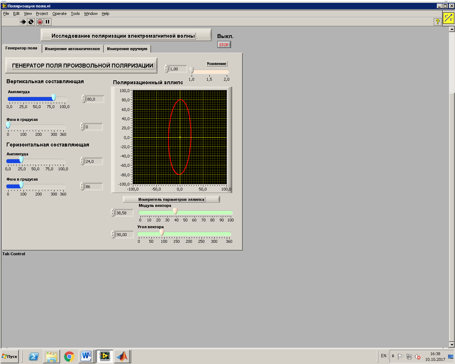The height and width of the screenshot is (364, 455).
Task: Click the stepper beside vertical phase 0
Action: coord(82,127)
